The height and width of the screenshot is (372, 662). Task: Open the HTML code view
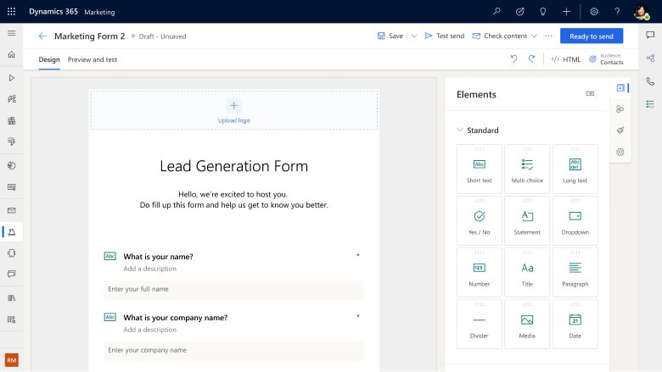[x=566, y=59]
